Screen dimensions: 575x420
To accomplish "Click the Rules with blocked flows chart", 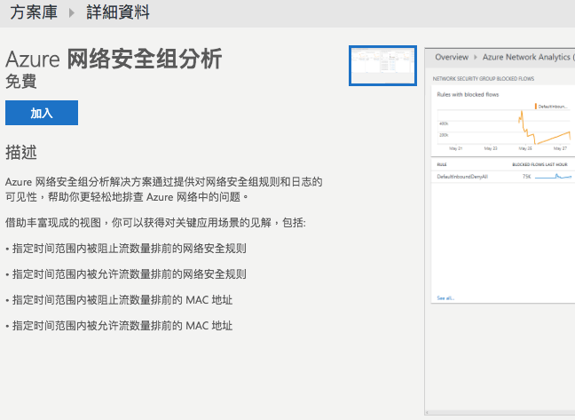I will pyautogui.click(x=503, y=127).
